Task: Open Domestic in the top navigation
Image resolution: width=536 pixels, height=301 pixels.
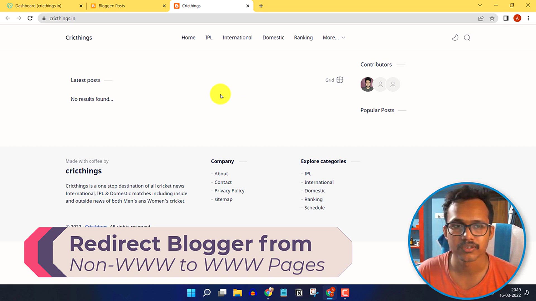Action: [x=273, y=38]
